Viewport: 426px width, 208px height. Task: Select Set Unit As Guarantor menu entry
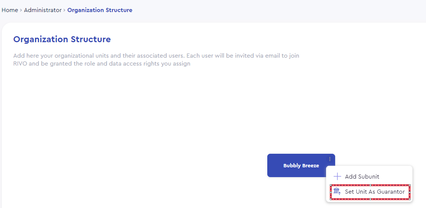pos(370,192)
